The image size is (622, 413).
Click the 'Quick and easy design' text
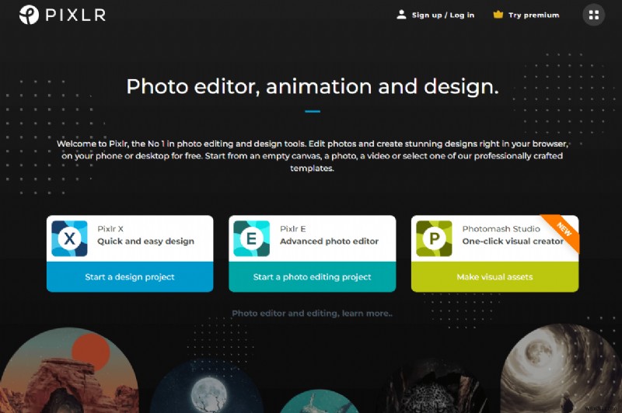click(x=146, y=241)
